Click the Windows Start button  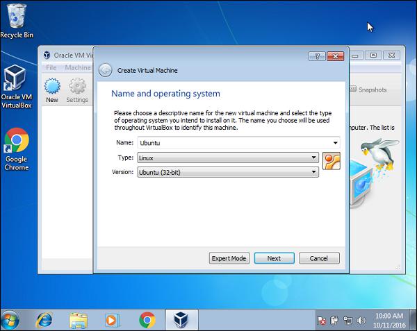click(11, 319)
